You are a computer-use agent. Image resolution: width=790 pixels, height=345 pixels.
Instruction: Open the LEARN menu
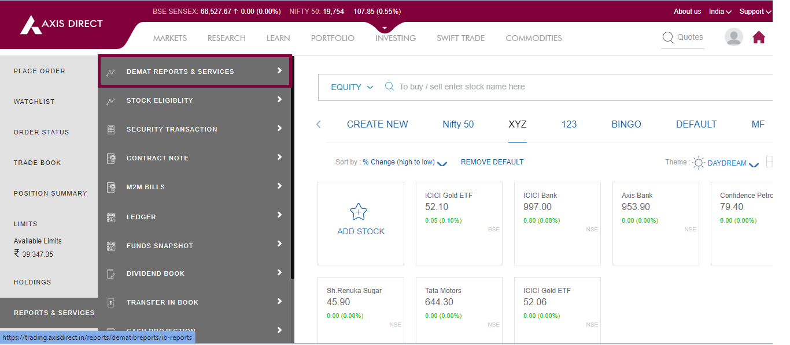tap(278, 38)
